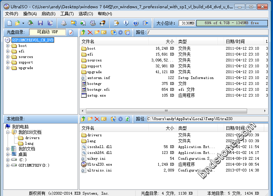This screenshot has height=196, width=273.
Task: Click the Save floppy disk icon
Action: (40, 23)
